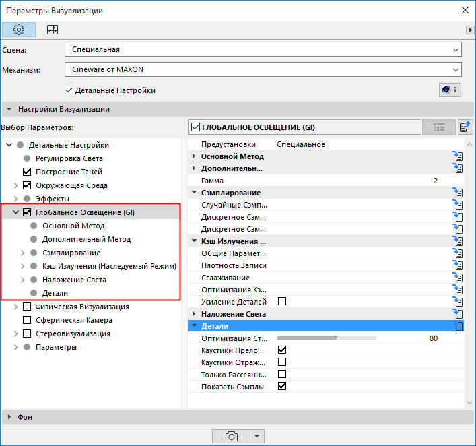This screenshot has height=446, width=476.
Task: Click the link icon in Кэш Излучения row
Action: 458,241
